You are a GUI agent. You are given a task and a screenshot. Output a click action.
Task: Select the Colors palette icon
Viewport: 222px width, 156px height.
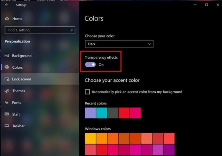pos(7,67)
